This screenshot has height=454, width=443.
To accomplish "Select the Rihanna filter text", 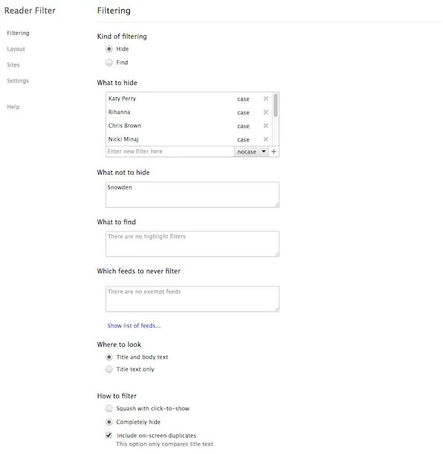I will [x=119, y=112].
